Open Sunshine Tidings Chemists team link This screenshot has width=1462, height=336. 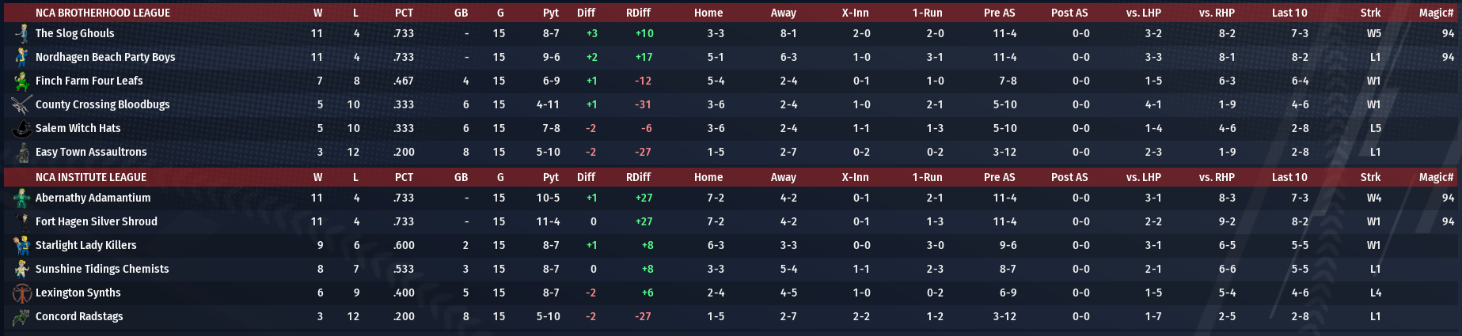pos(102,269)
